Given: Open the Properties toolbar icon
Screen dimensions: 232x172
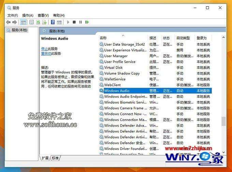Looking at the screenshot, I should [31, 22].
